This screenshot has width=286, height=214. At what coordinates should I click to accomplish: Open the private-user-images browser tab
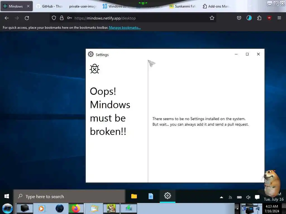[x=82, y=6]
